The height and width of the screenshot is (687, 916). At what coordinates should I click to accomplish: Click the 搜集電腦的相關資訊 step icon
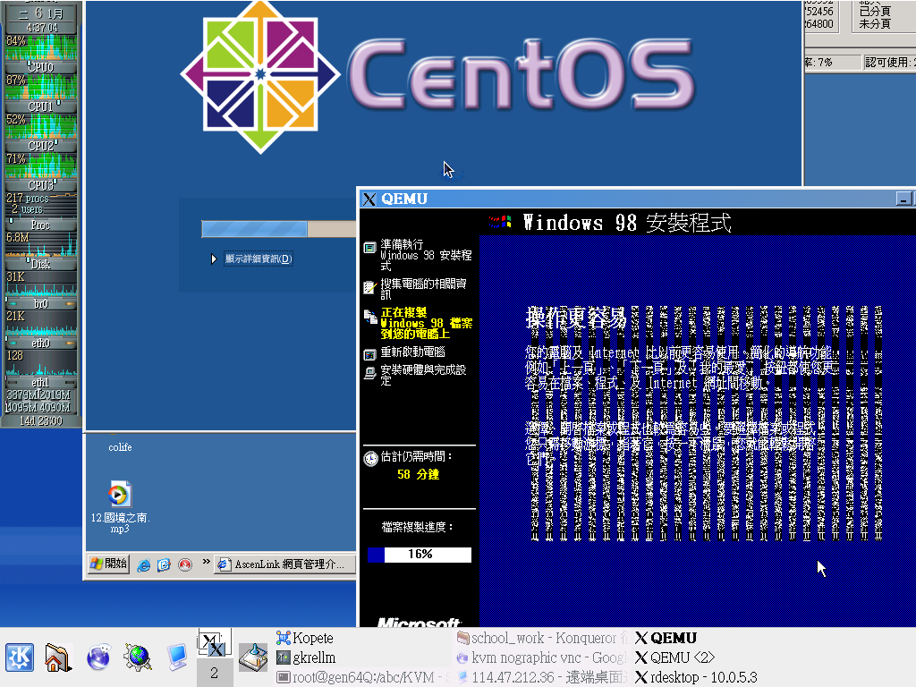coord(369,287)
